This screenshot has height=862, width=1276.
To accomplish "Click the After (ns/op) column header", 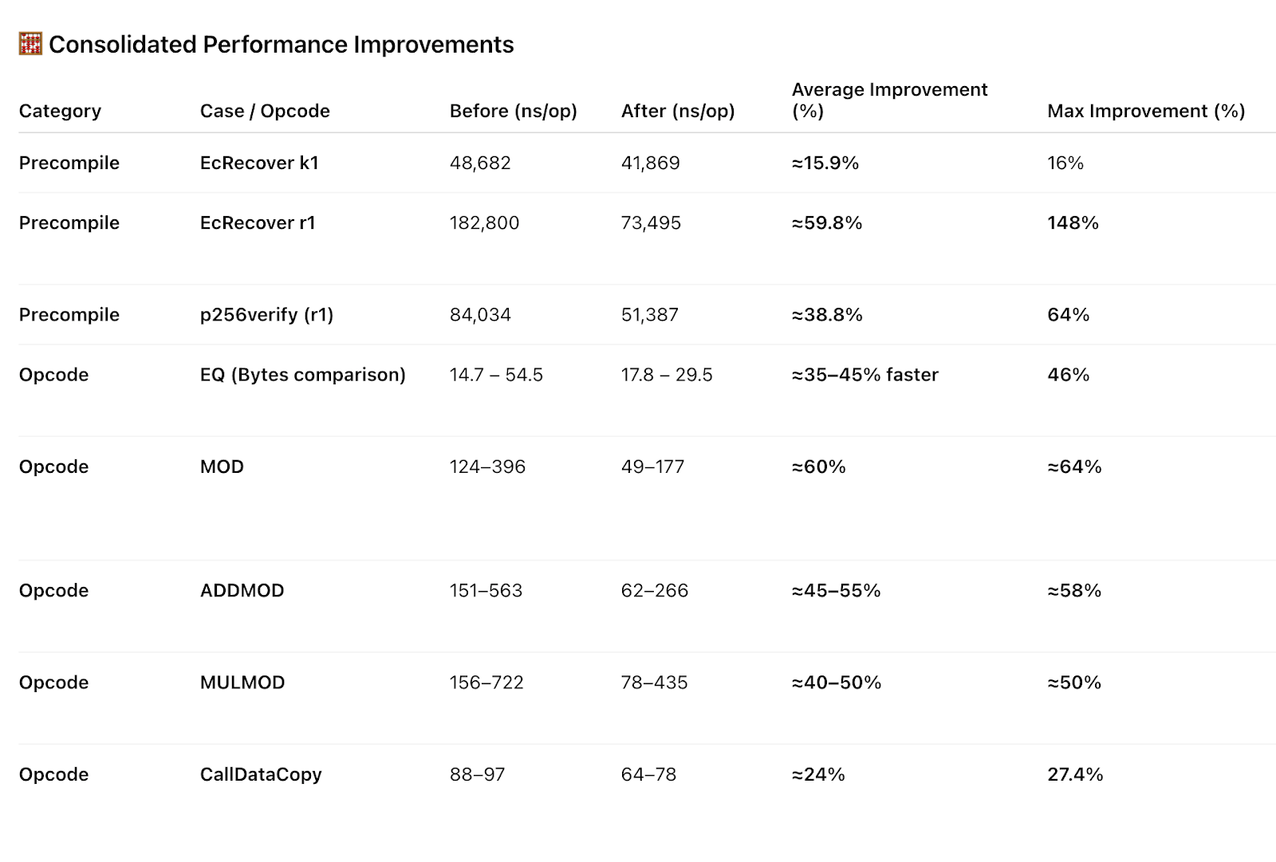I will (x=678, y=111).
